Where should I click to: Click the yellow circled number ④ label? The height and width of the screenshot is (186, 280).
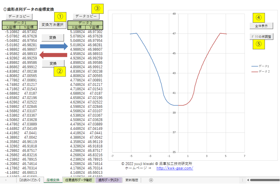[259, 18]
